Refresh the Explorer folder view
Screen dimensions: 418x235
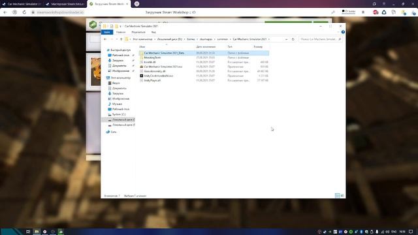pyautogui.click(x=293, y=39)
